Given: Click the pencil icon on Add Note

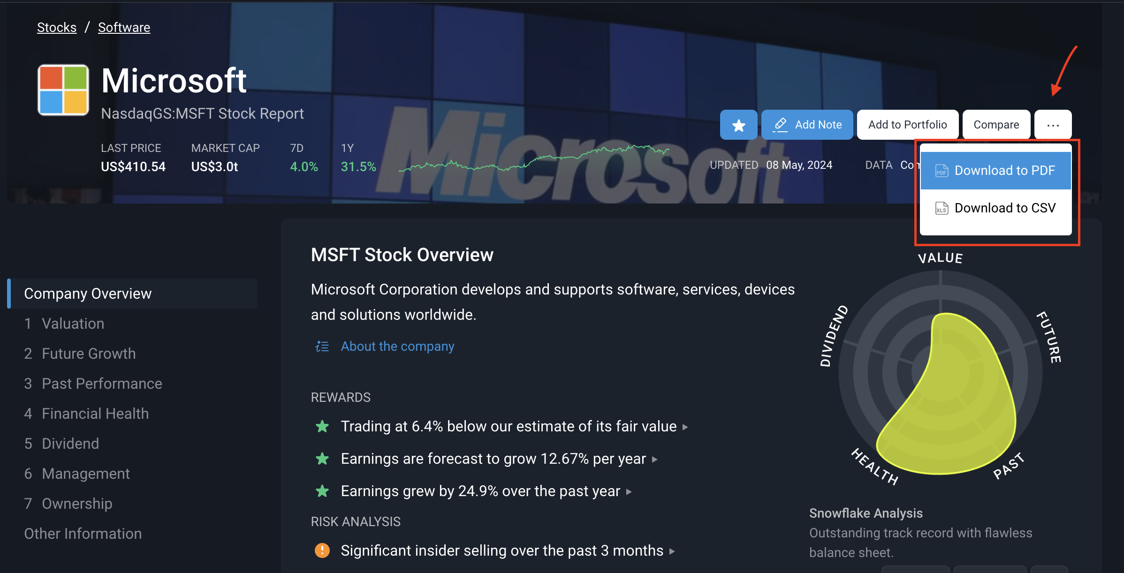Looking at the screenshot, I should 780,125.
